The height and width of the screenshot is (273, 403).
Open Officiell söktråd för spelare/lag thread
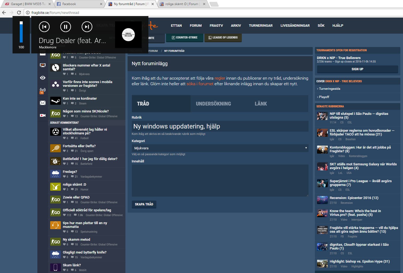pyautogui.click(x=87, y=210)
